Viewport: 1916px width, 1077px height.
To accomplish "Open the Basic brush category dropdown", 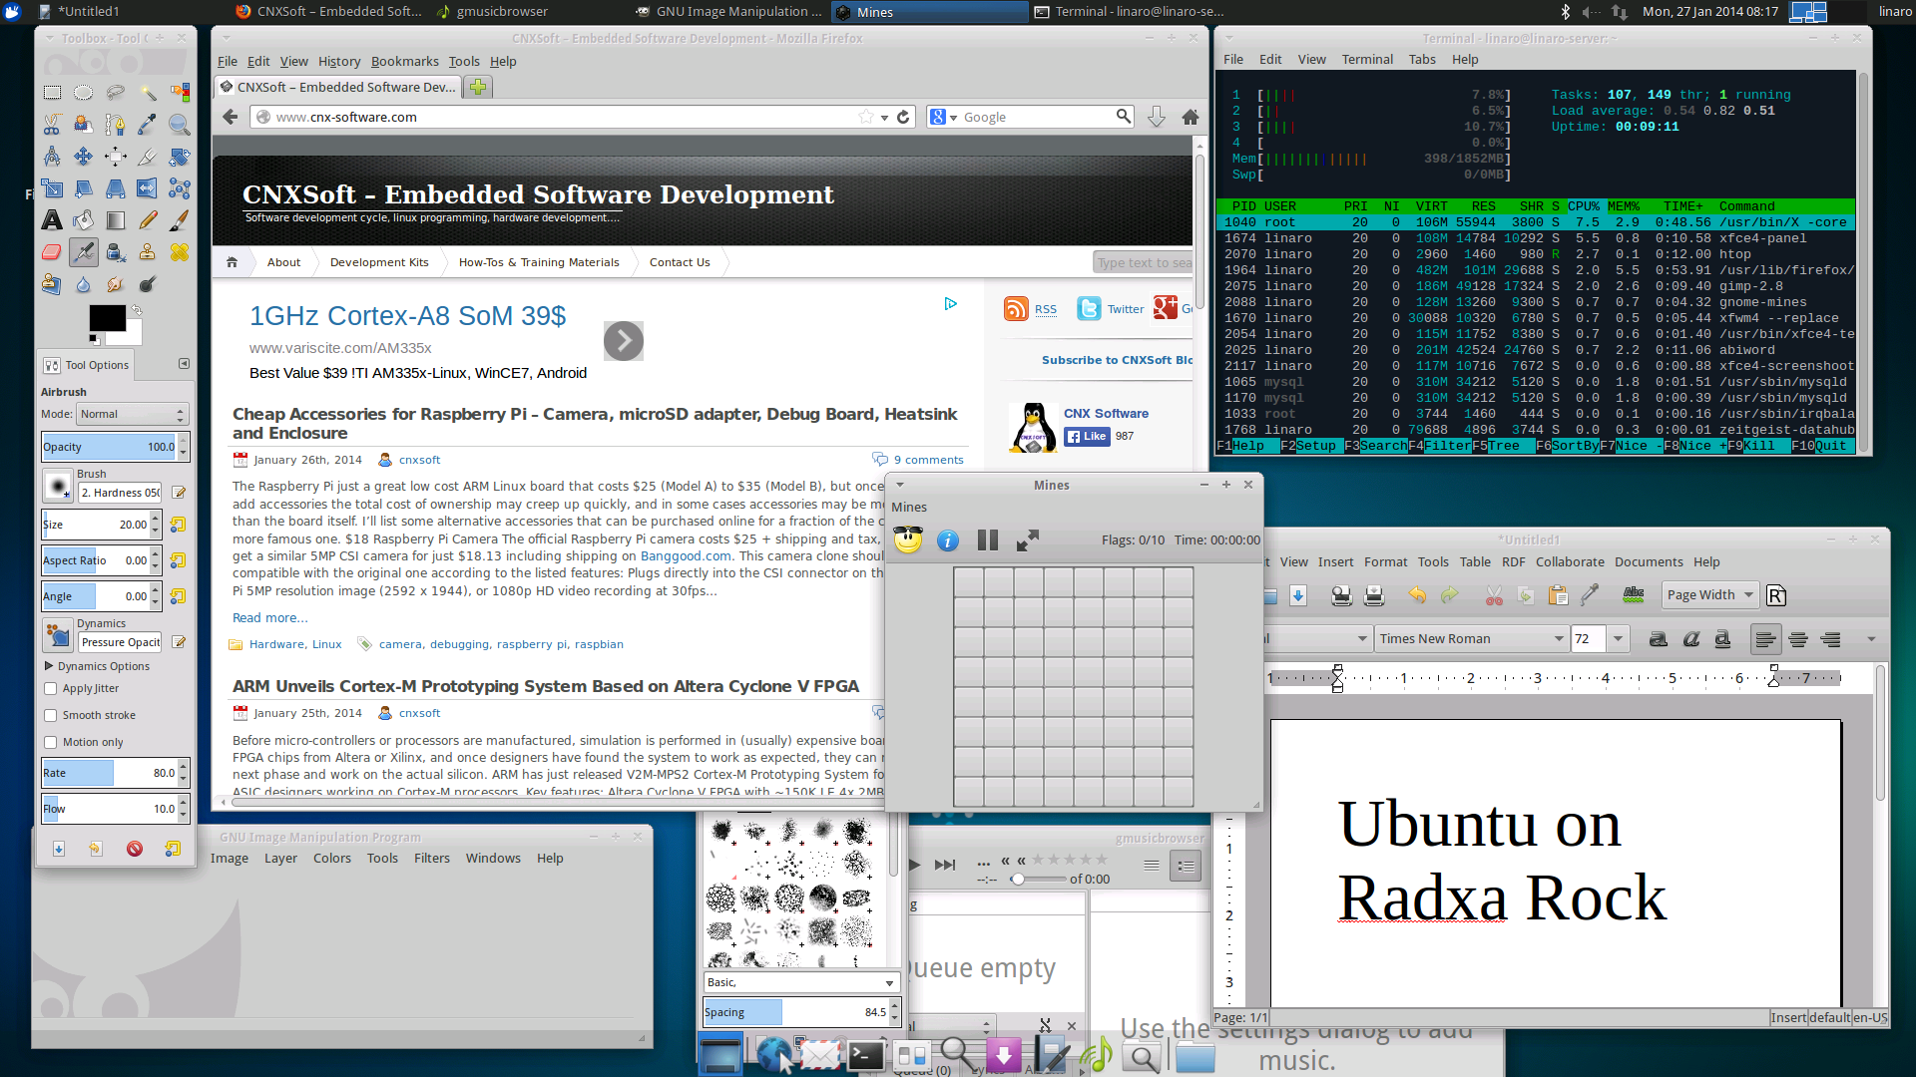I will coord(801,982).
